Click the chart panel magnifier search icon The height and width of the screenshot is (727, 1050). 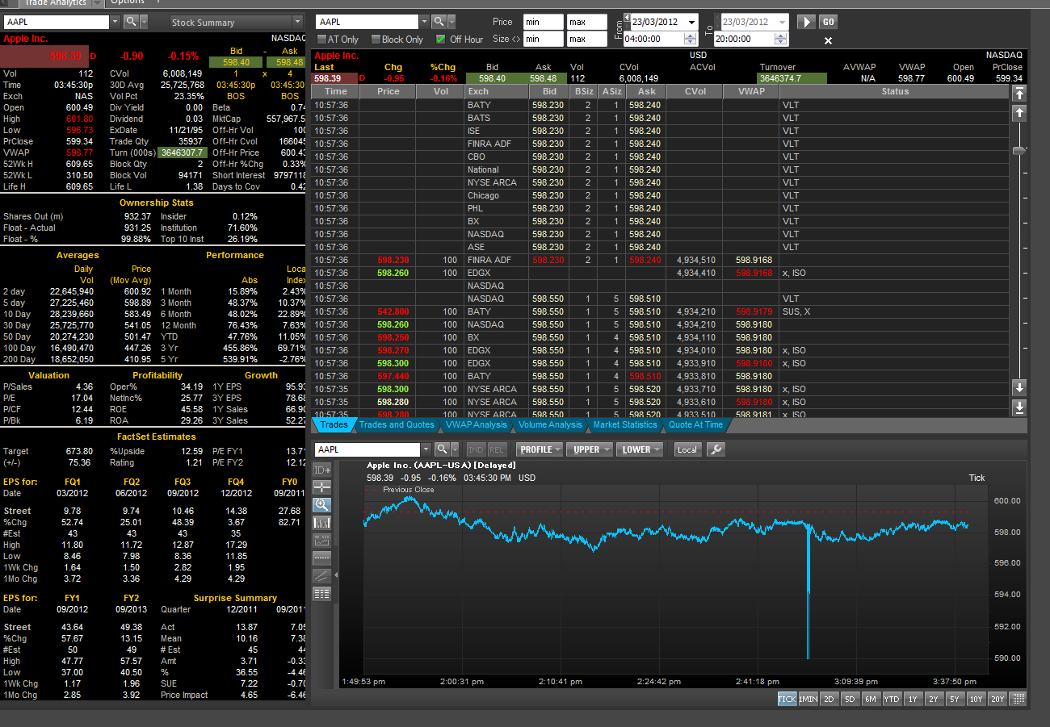click(x=441, y=449)
